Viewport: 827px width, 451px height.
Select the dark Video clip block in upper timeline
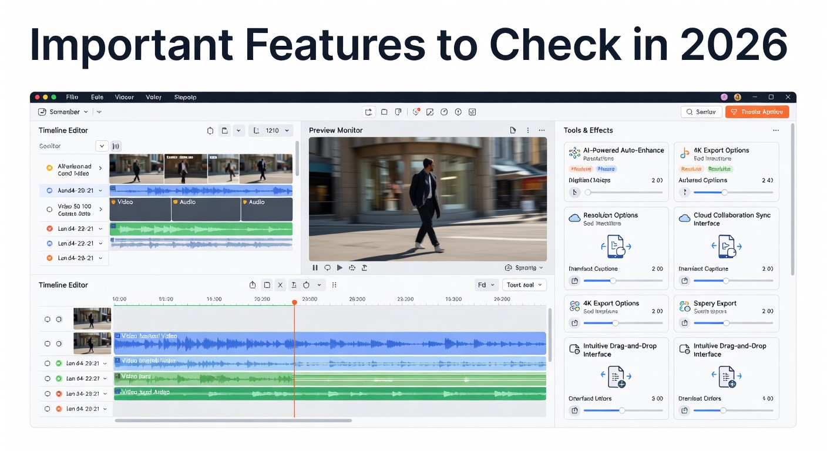click(x=140, y=209)
